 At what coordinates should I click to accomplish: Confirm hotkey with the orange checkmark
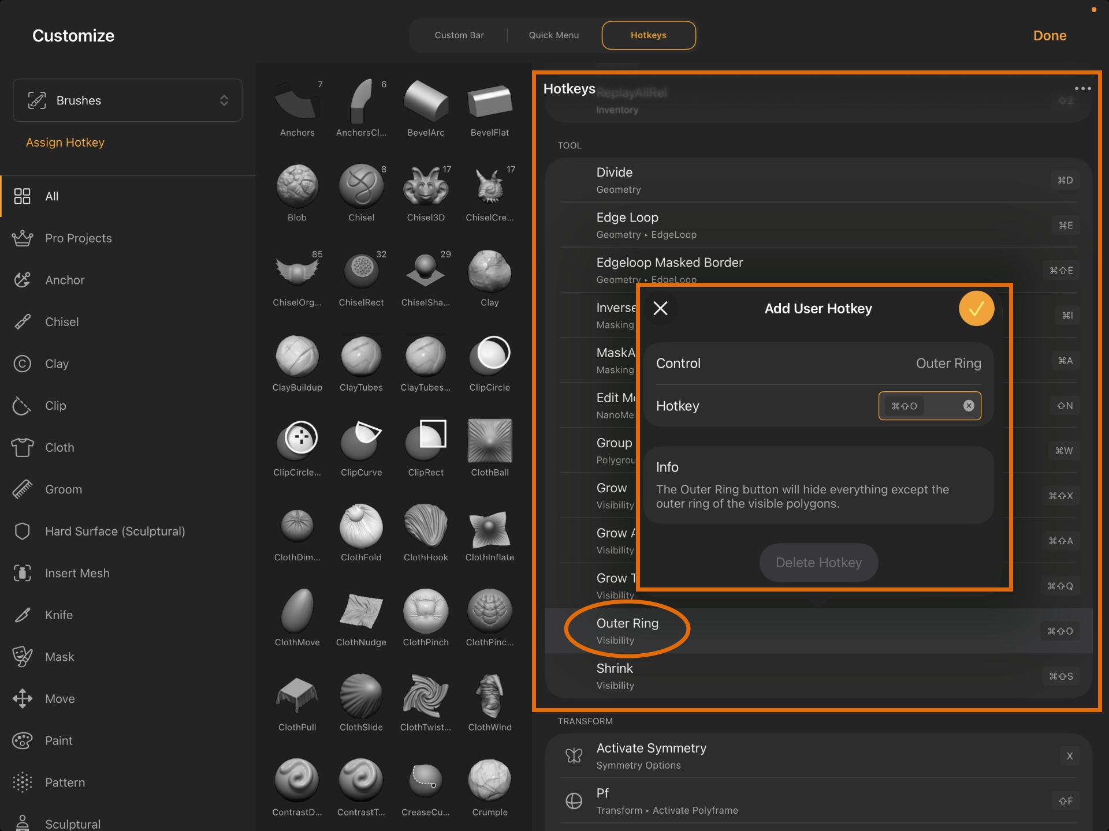pyautogui.click(x=976, y=309)
